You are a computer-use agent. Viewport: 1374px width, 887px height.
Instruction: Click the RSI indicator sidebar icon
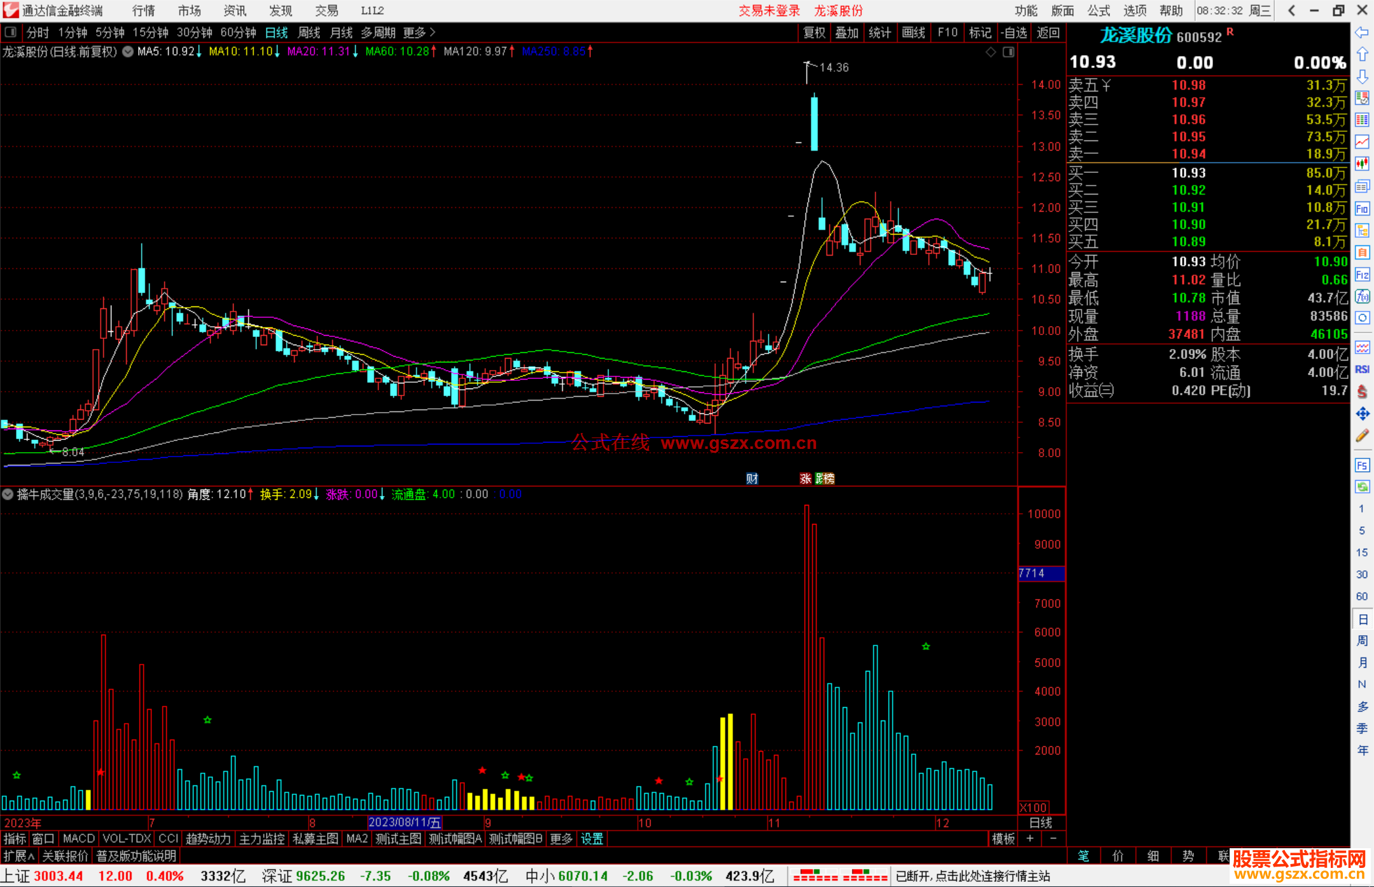point(1362,369)
